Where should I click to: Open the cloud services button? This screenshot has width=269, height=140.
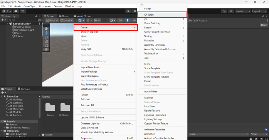coord(16,11)
